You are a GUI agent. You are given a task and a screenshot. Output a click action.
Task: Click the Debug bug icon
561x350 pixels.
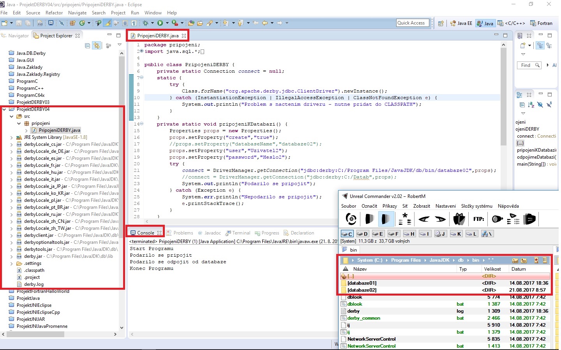coord(146,23)
